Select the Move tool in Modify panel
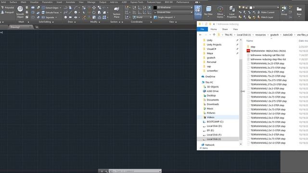 [94, 8]
